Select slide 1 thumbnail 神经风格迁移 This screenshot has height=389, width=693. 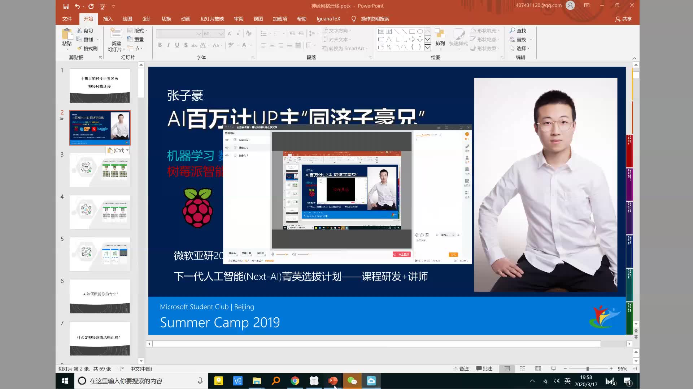(x=100, y=86)
